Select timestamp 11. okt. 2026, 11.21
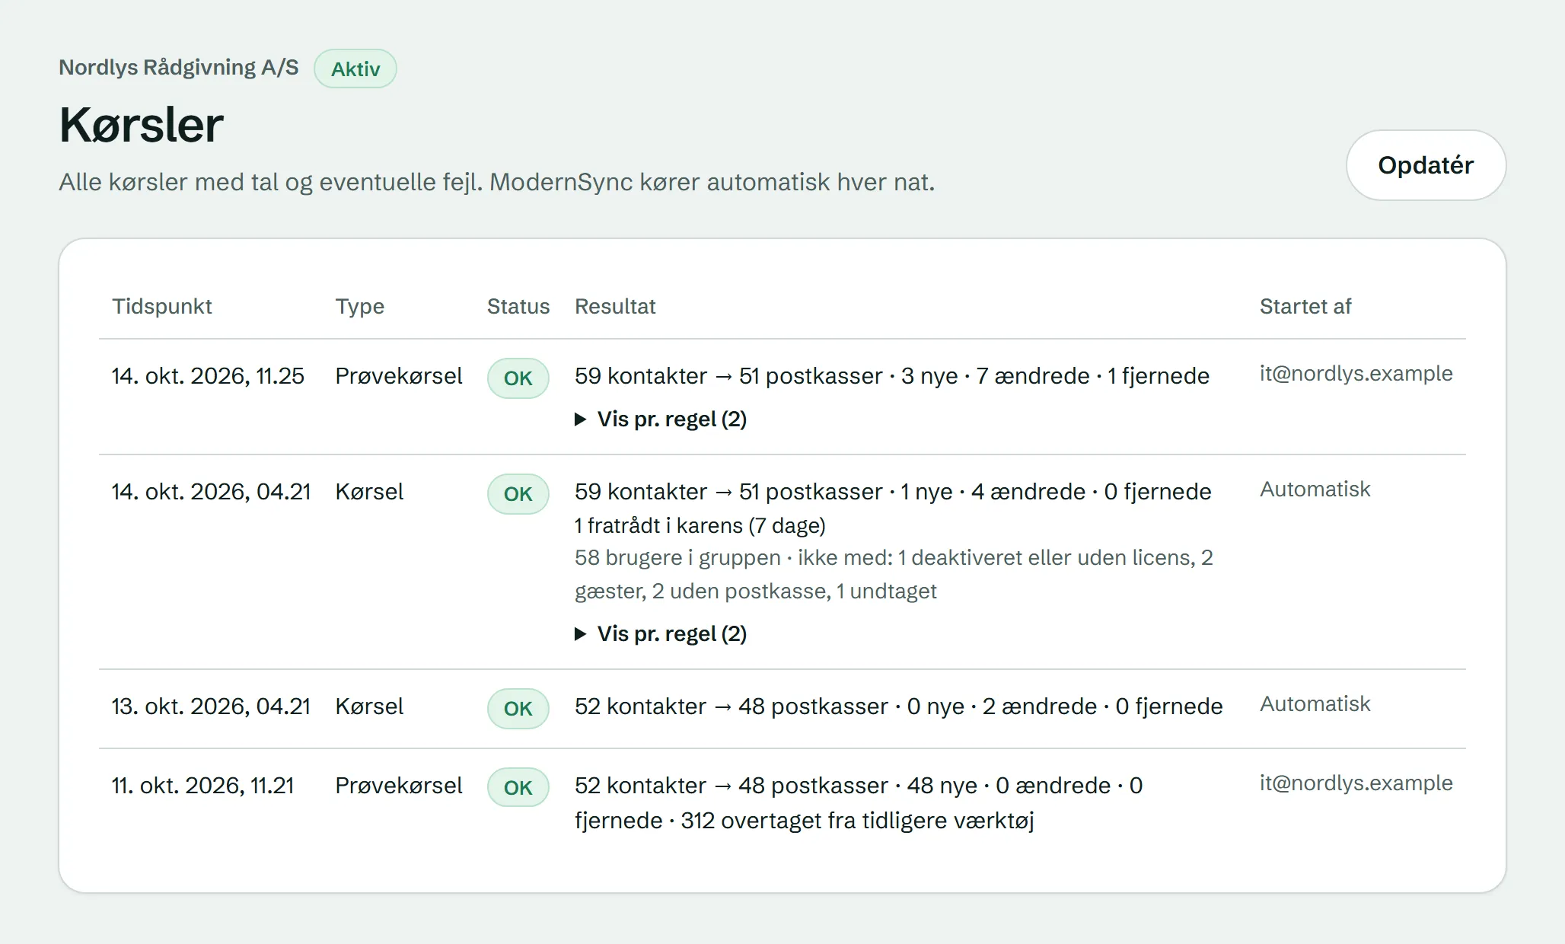This screenshot has width=1565, height=944. click(x=203, y=786)
